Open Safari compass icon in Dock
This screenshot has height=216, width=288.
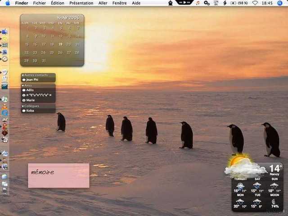point(4,59)
